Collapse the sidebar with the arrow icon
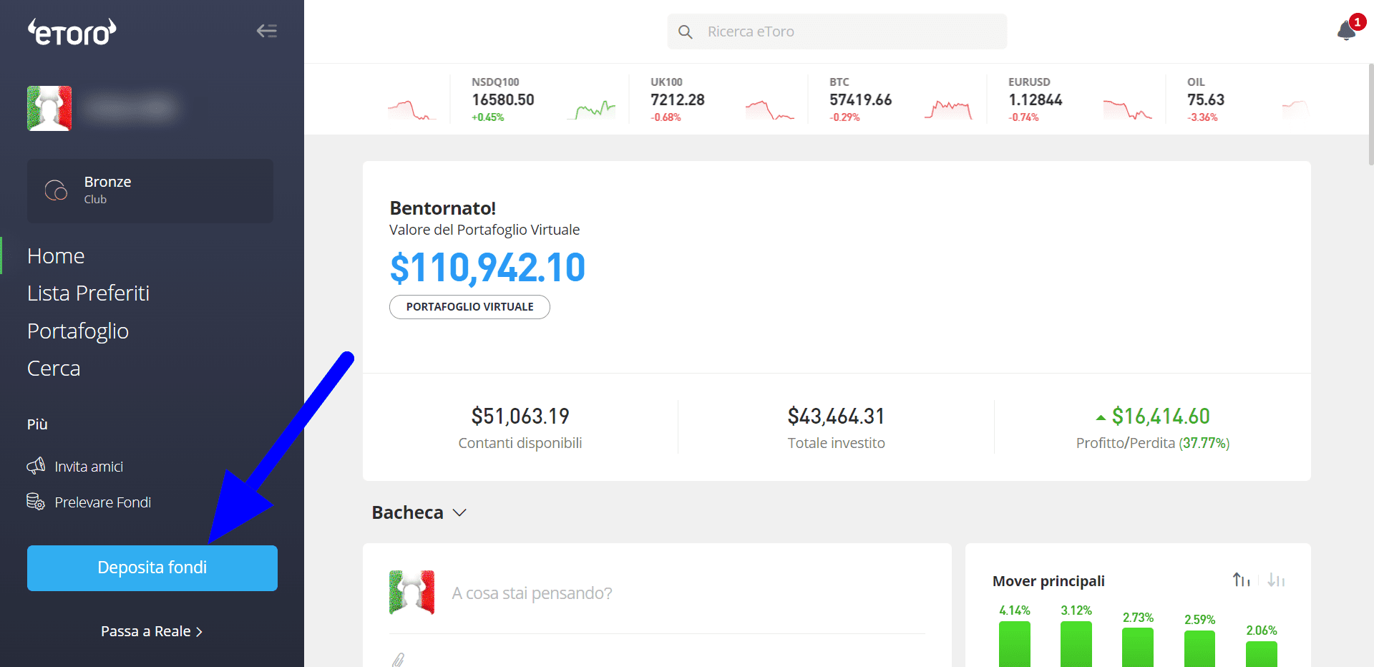The height and width of the screenshot is (667, 1374). 267,31
